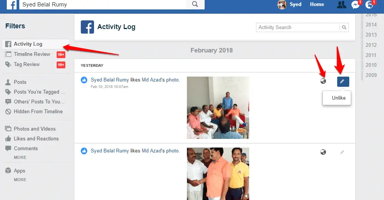384x200 pixels.
Task: Click the blue like icon of second activity
Action: 84,151
